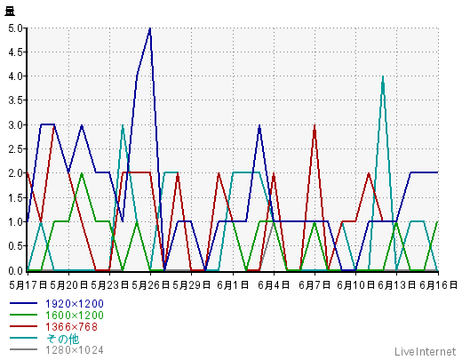Viewport: 462px width, 360px height.
Task: Click the 6月13日 x-axis date label
Action: point(397,285)
